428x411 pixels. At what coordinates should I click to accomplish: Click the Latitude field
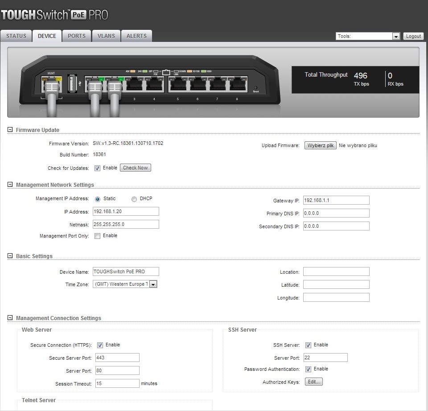point(336,284)
